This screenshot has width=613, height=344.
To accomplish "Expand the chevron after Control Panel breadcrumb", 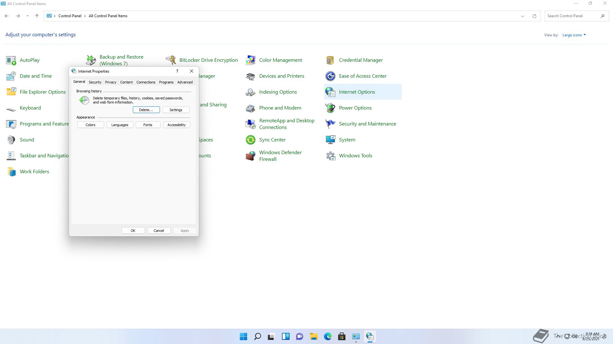I will (x=85, y=16).
